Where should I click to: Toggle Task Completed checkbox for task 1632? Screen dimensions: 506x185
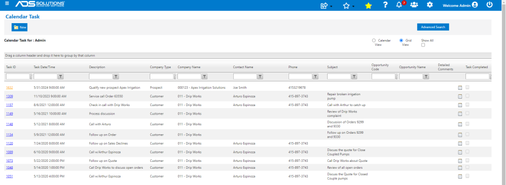pos(467,87)
